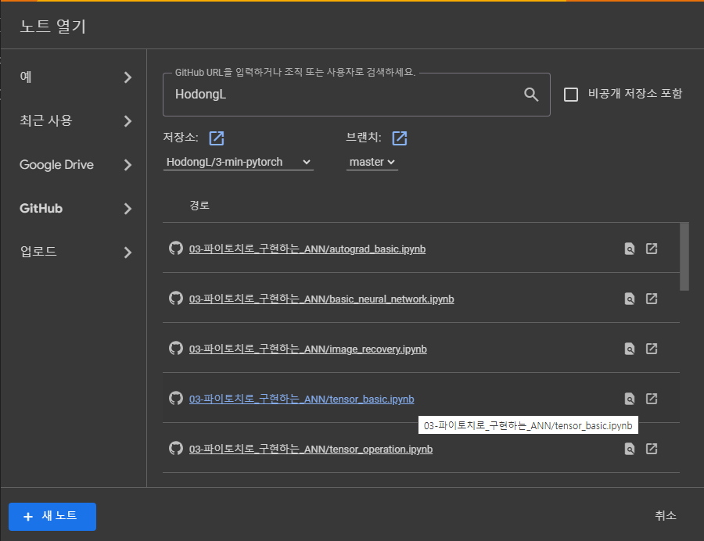Screen dimensions: 704x541
Task: Open the tensor_operation.ipynb notebook link
Action: coord(311,449)
